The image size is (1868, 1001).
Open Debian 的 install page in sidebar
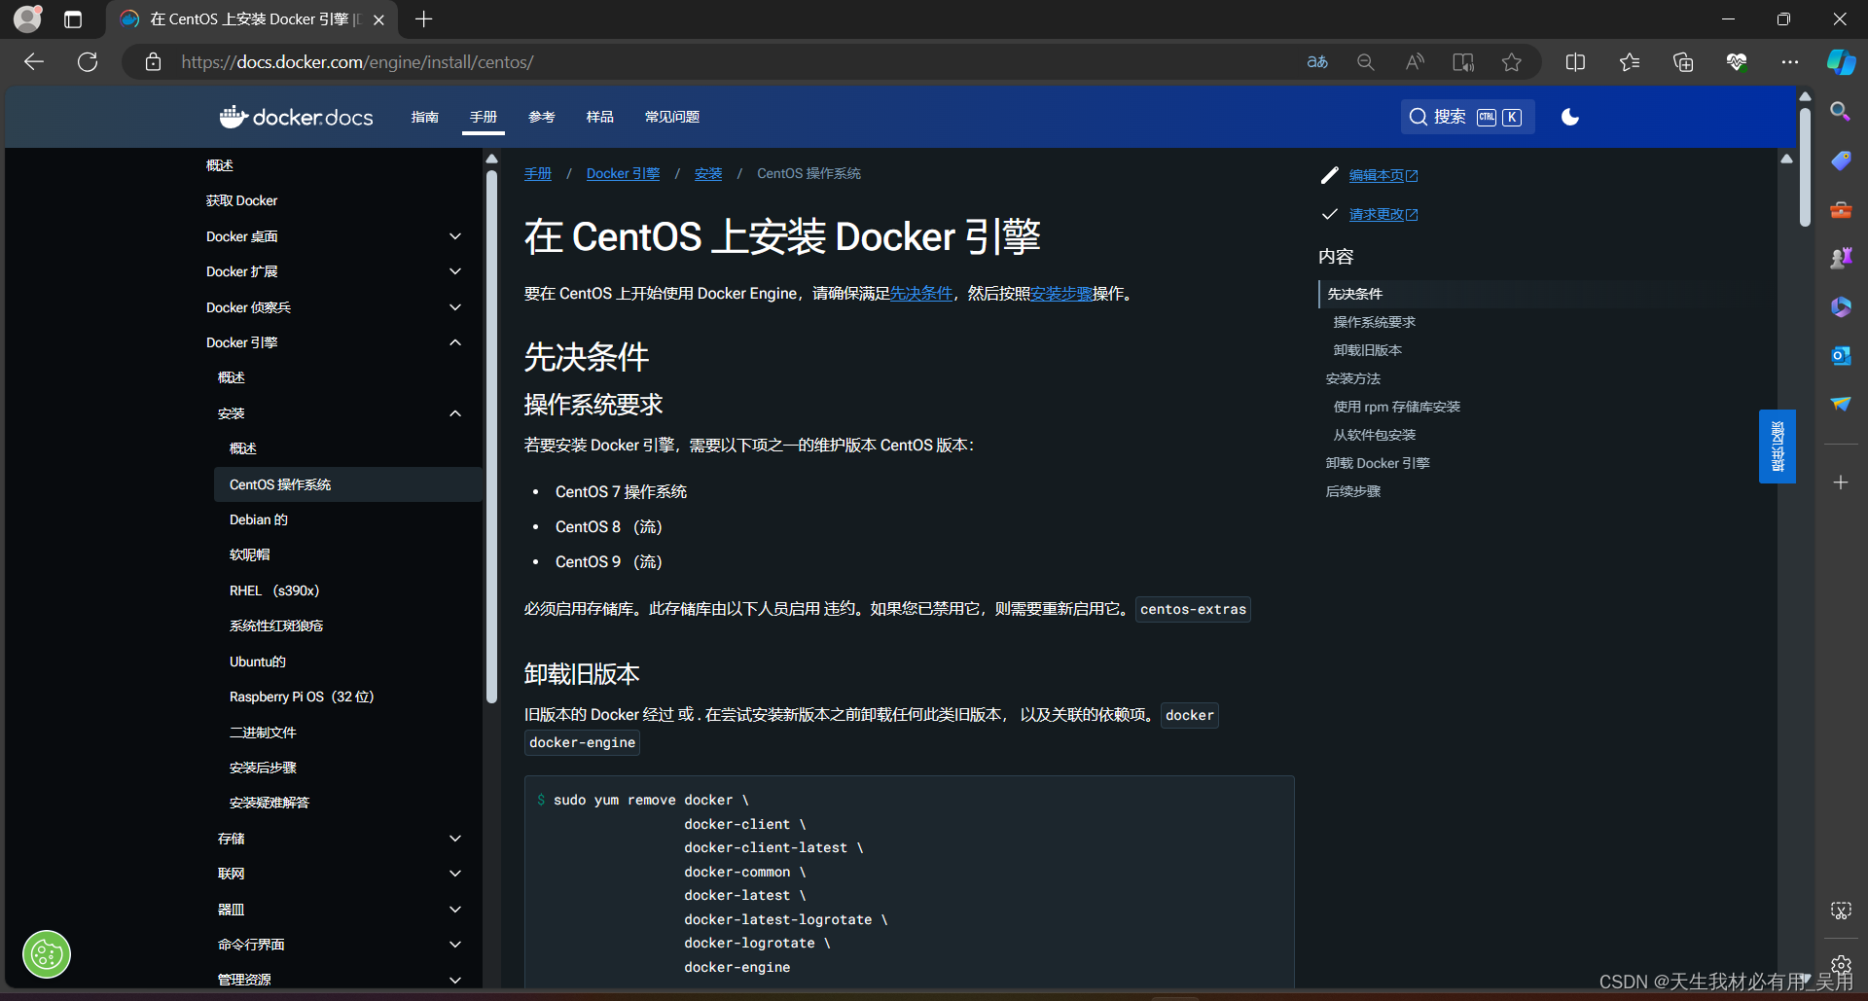(259, 519)
